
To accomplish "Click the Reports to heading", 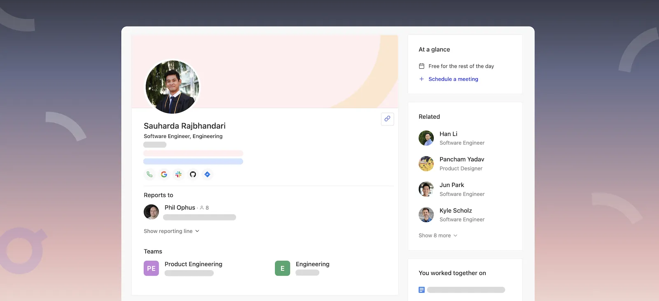I will 159,195.
